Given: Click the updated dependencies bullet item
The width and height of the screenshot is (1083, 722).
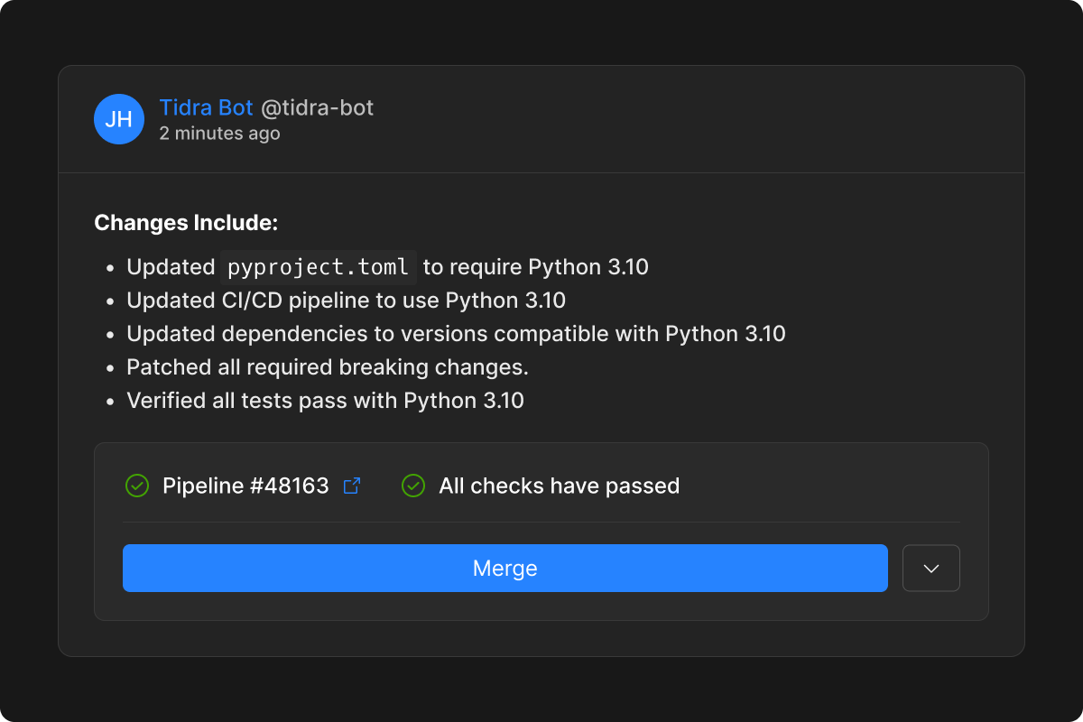Looking at the screenshot, I should 456,334.
